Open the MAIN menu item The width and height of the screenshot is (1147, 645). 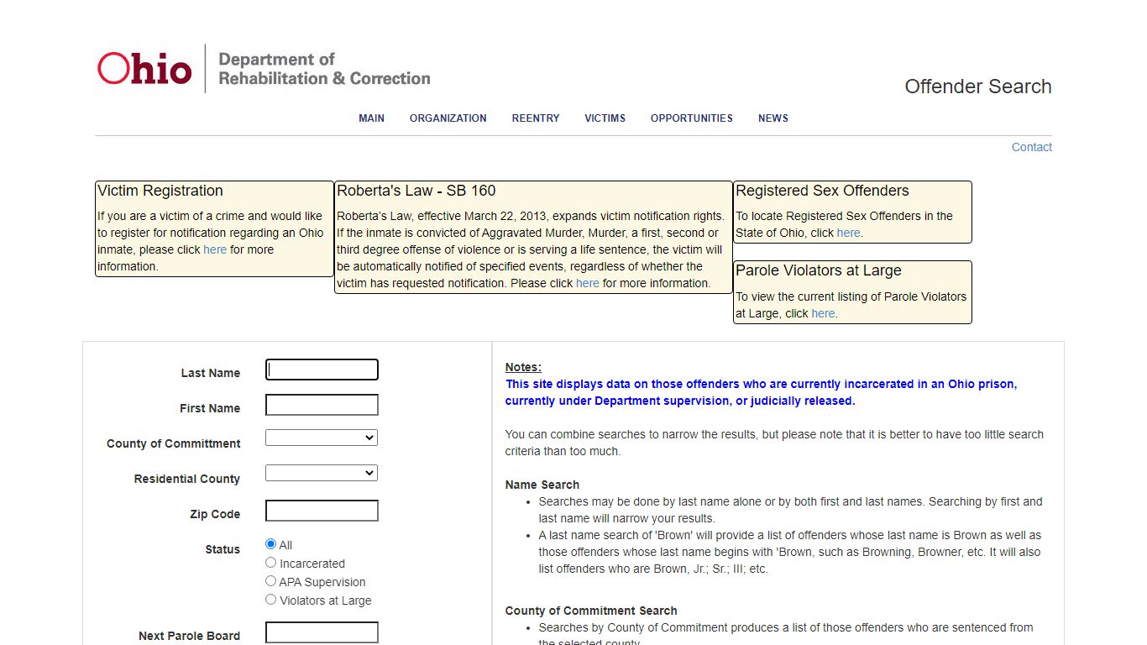(371, 118)
